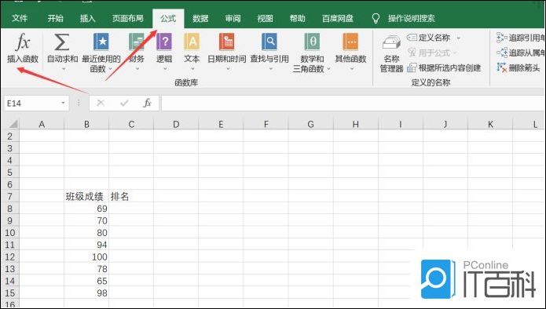
Task: Open Lookup and Reference functions icon
Action: [269, 42]
